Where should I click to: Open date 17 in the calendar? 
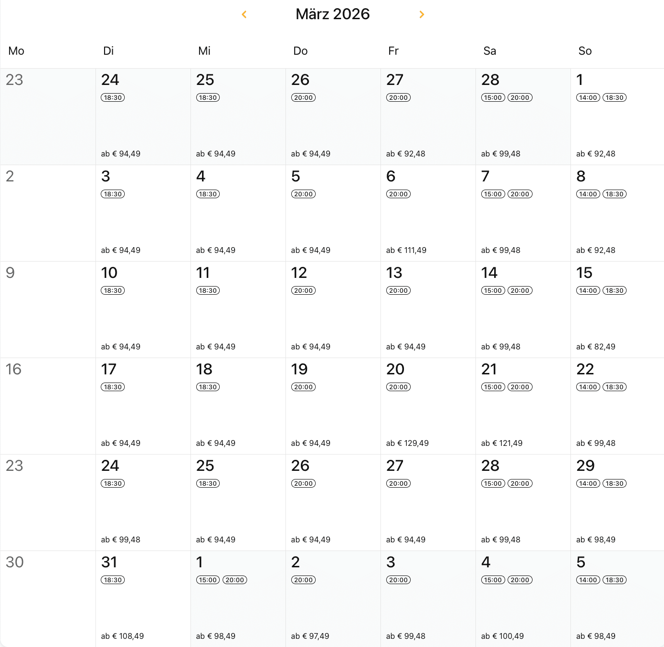[109, 369]
